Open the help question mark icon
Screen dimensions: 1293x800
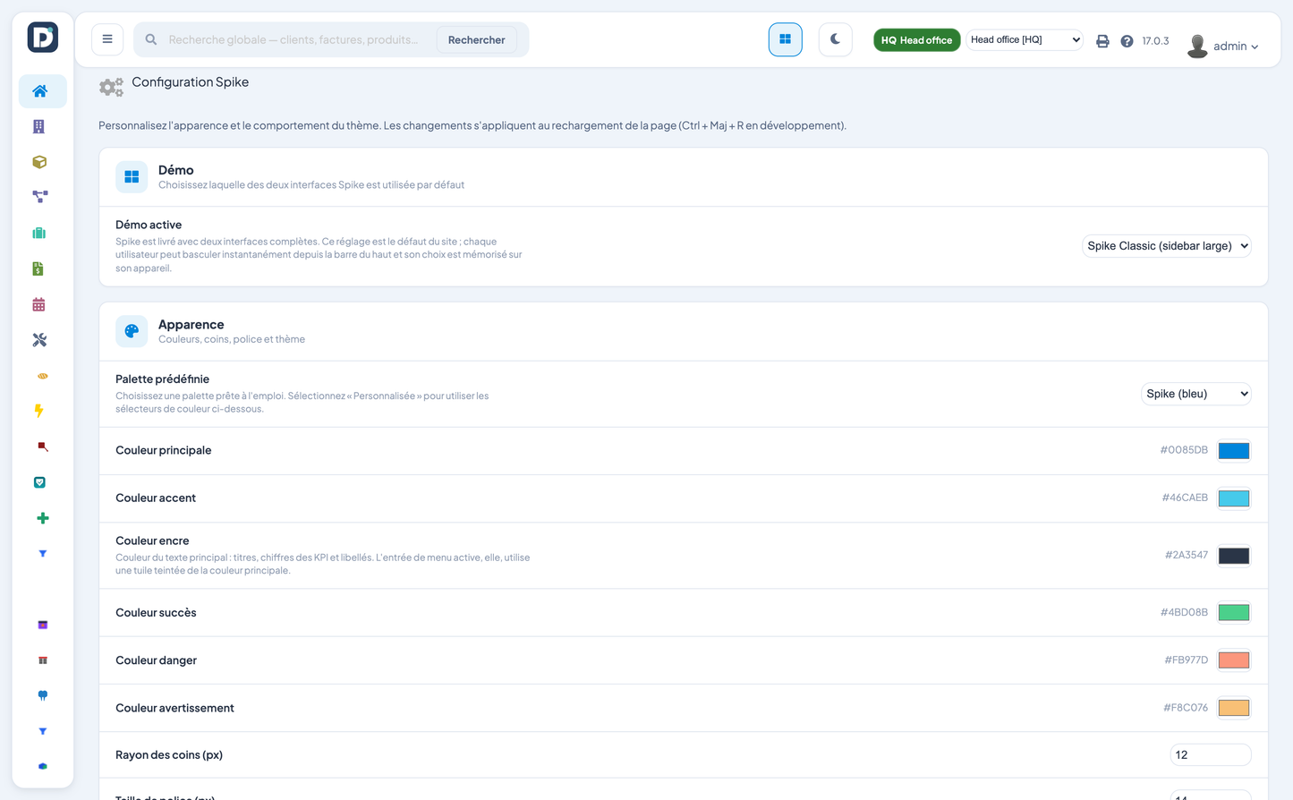(x=1127, y=41)
